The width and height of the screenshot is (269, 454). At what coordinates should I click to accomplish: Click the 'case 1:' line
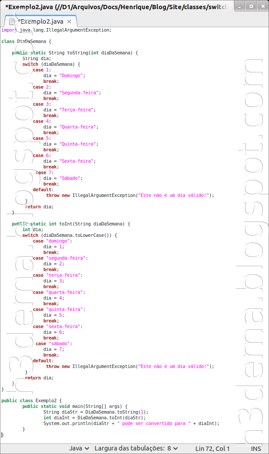(42, 70)
